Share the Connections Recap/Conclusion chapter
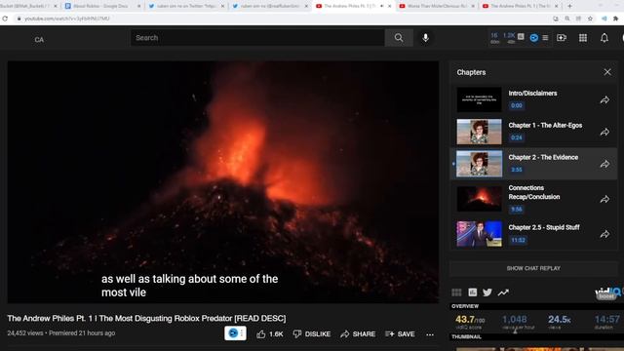 [x=604, y=199]
